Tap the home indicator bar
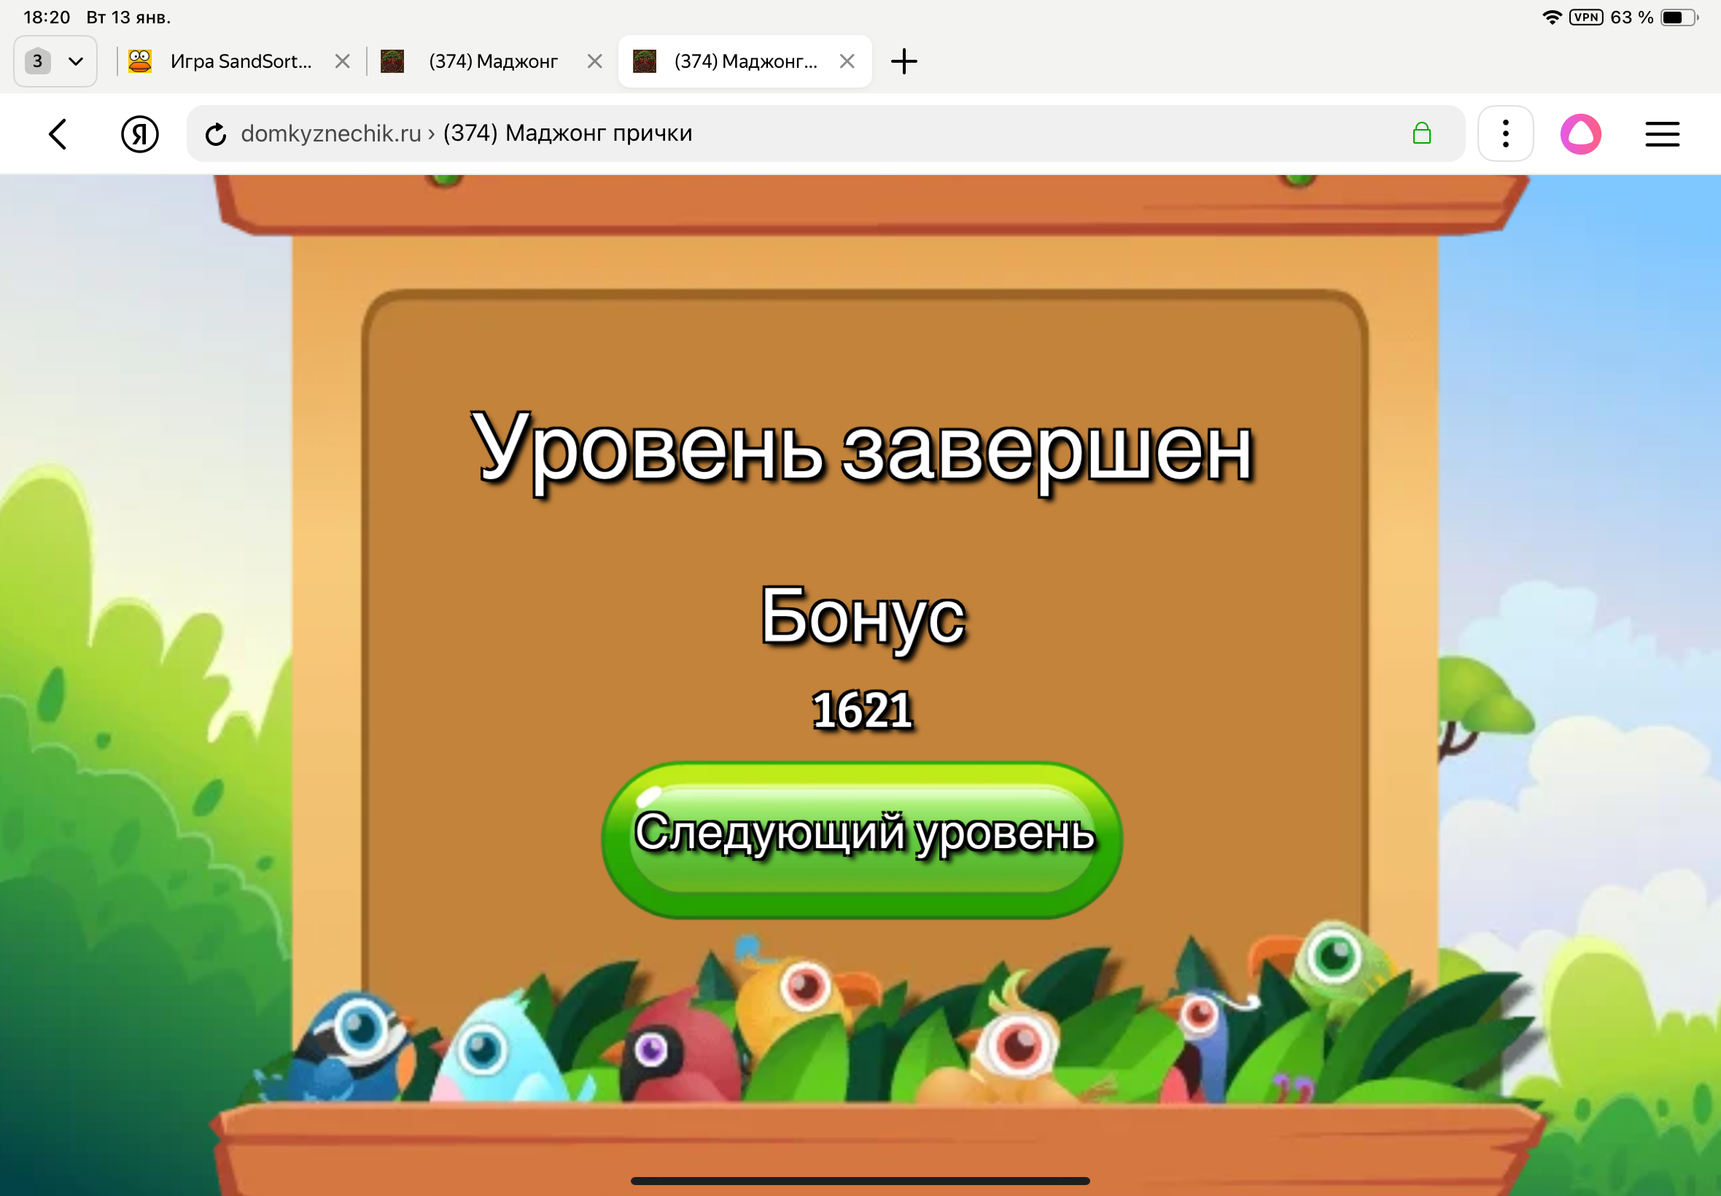 pos(860,1180)
